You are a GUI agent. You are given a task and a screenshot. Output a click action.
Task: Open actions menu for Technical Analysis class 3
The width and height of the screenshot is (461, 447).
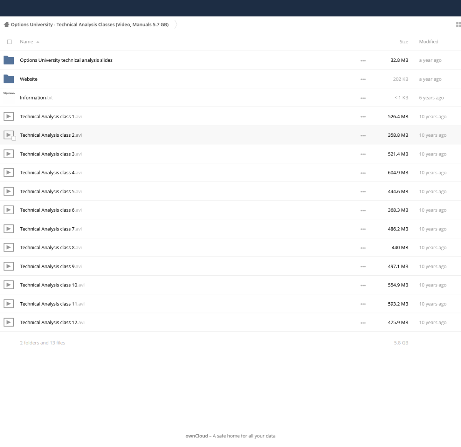point(363,154)
